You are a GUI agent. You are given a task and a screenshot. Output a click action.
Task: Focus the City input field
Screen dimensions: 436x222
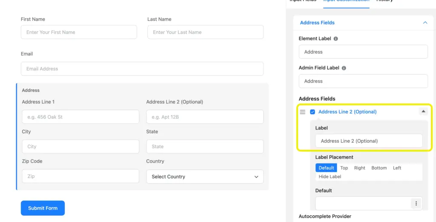point(80,147)
